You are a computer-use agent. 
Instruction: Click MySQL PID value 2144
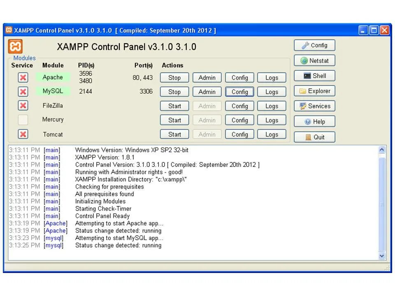86,91
